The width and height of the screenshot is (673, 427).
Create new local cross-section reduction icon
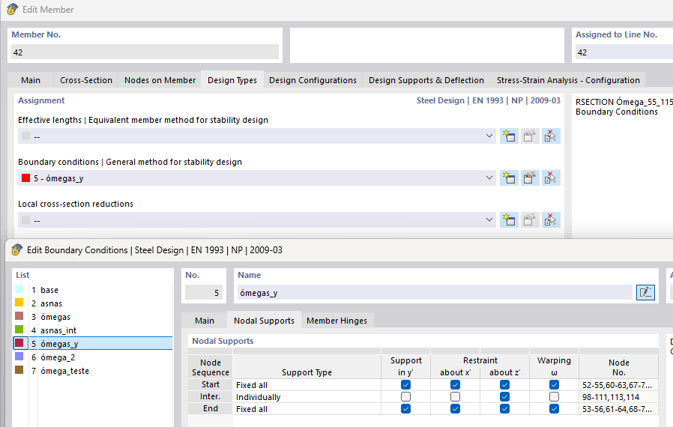click(509, 220)
